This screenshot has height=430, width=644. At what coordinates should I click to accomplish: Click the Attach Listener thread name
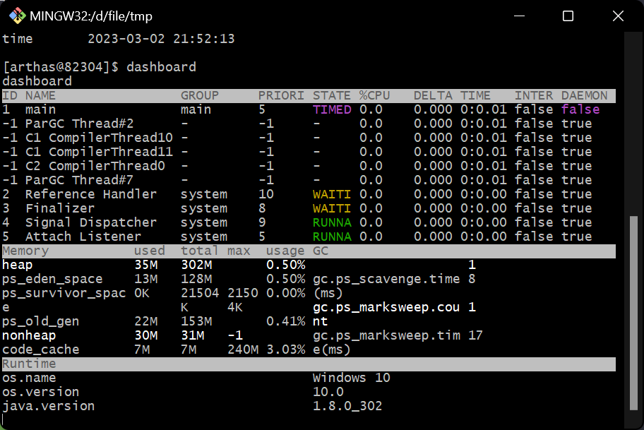coord(83,237)
